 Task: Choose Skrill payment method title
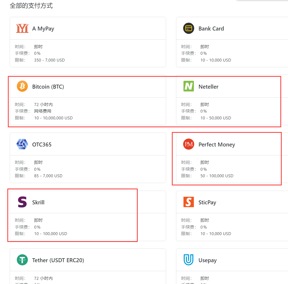point(38,202)
